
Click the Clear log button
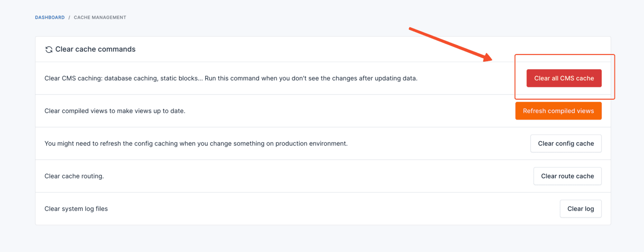point(580,209)
